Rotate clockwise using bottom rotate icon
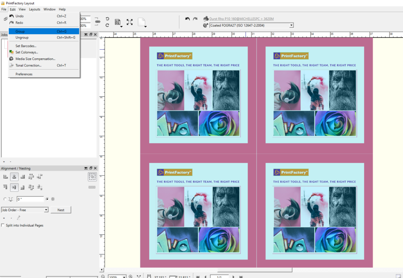 pos(107,25)
